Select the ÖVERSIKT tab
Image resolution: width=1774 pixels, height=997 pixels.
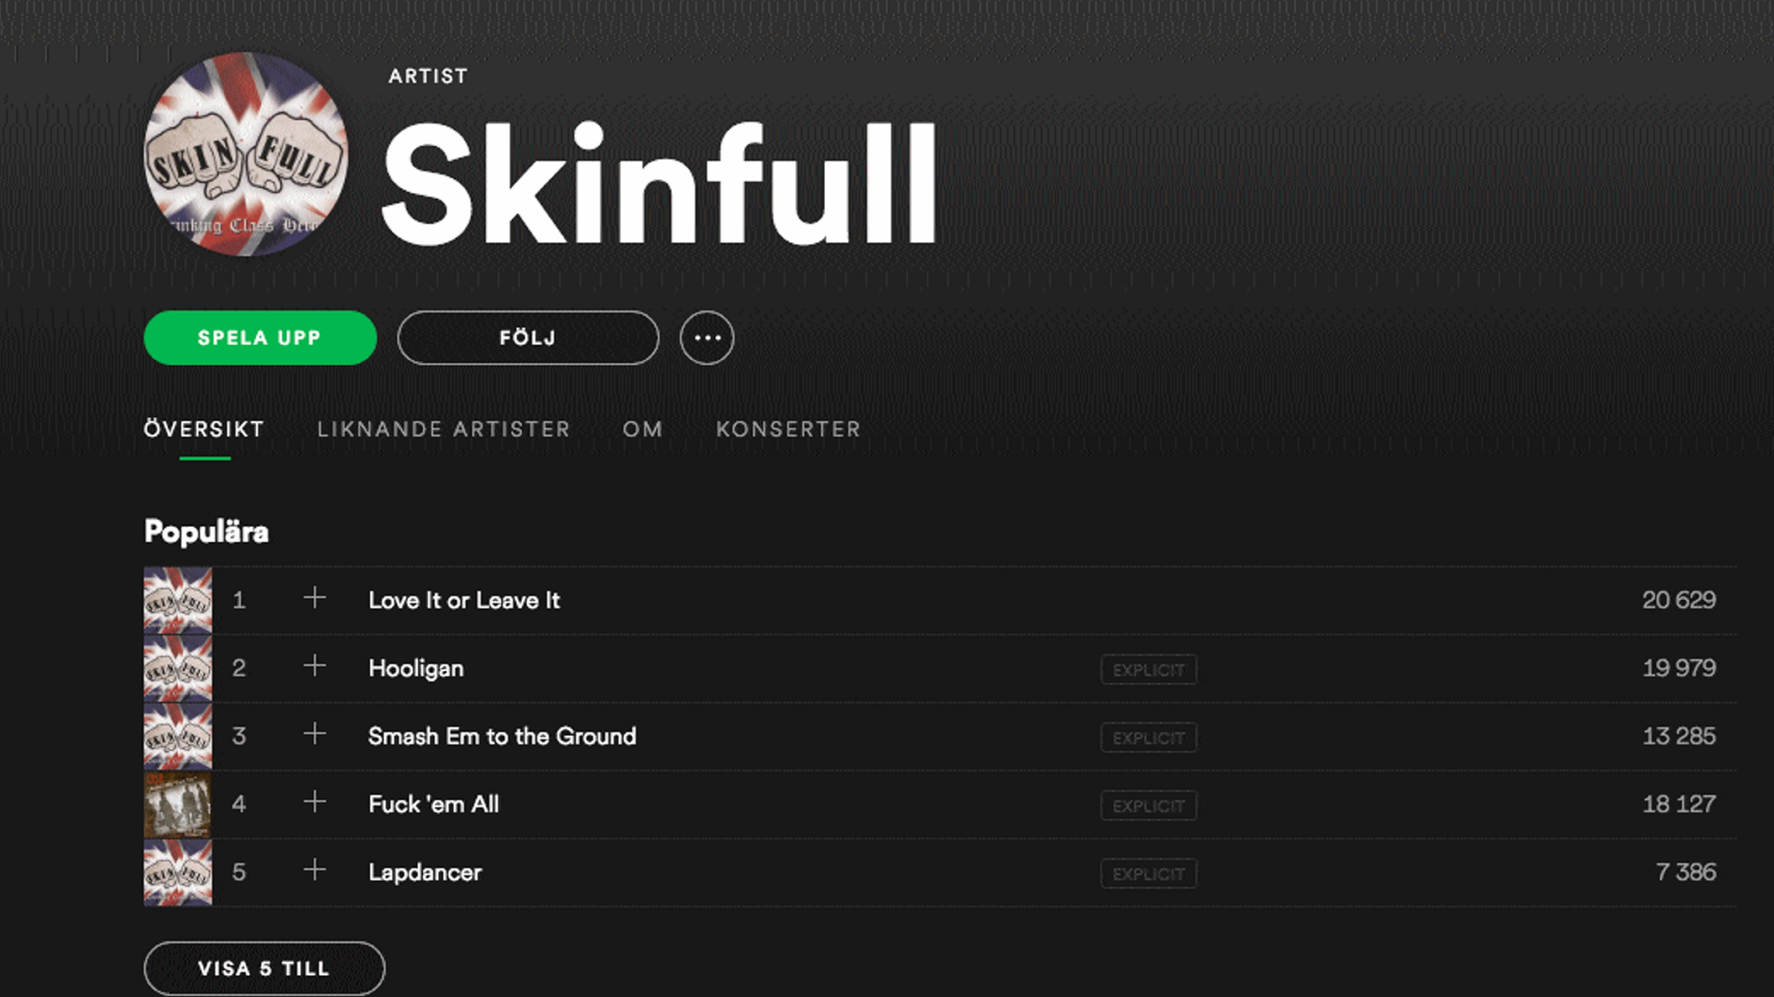coord(204,429)
